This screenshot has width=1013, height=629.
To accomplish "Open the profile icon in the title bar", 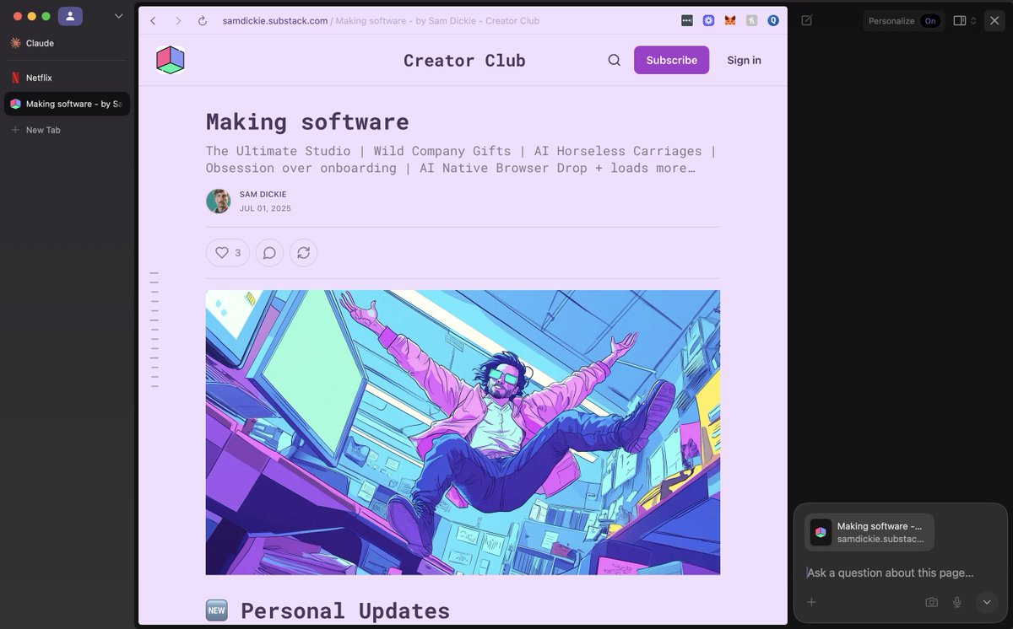I will pos(70,16).
